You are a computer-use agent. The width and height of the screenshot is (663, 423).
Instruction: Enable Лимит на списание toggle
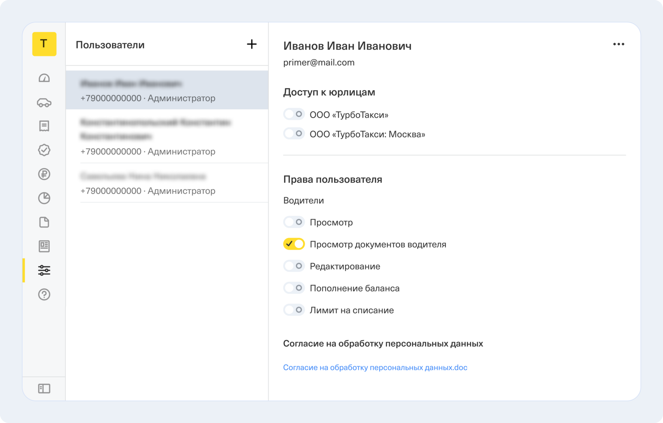(294, 310)
